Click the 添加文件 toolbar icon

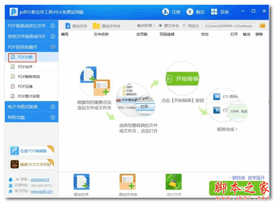(68, 26)
